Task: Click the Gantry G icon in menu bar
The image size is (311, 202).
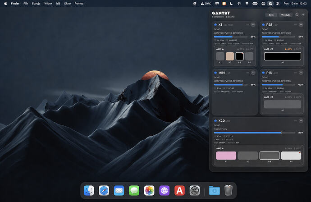Action: click(x=270, y=3)
